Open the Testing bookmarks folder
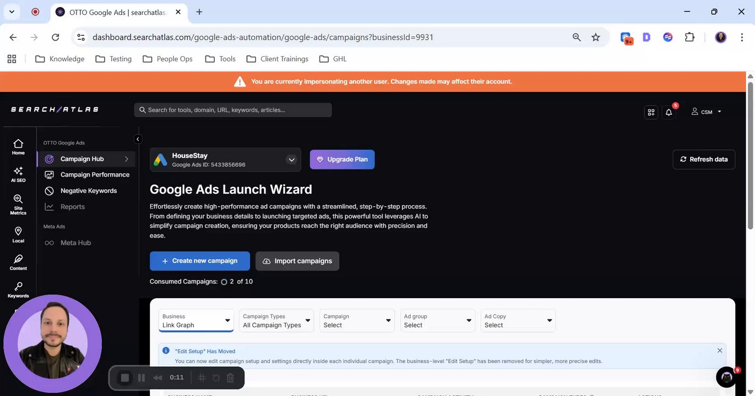This screenshot has width=755, height=396. coord(113,59)
